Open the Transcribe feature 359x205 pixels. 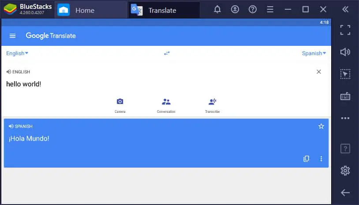[x=212, y=105]
